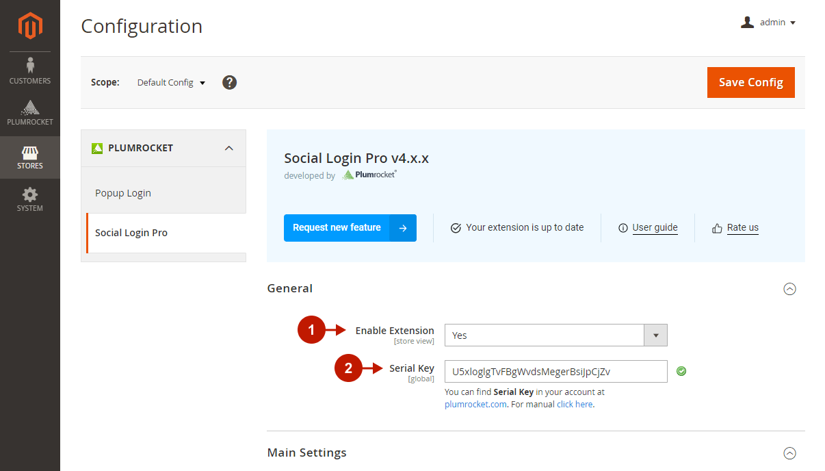
Task: Click the Save Config button
Action: [x=750, y=82]
